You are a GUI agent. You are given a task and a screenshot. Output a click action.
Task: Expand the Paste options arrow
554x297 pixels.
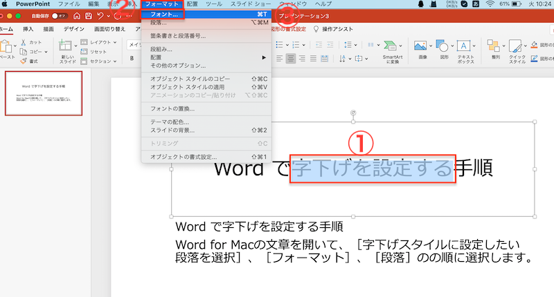pyautogui.click(x=15, y=46)
